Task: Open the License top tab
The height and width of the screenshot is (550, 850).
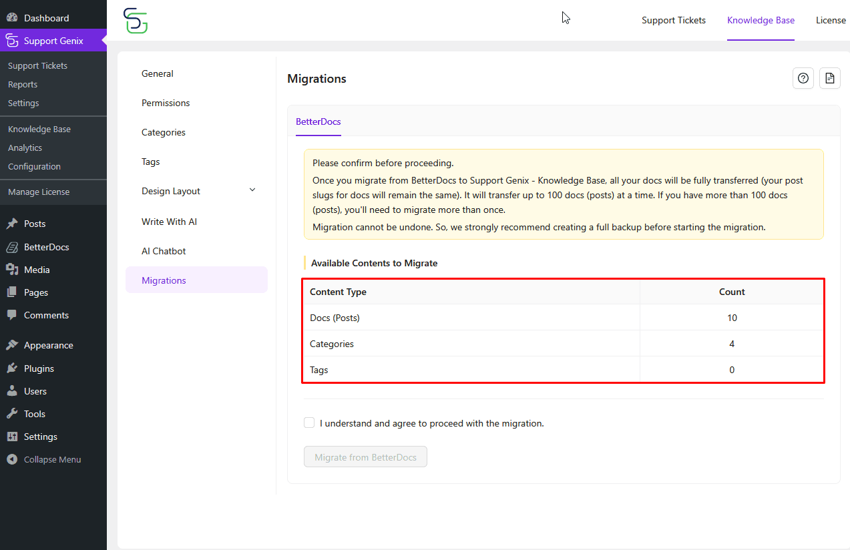Action: pos(831,20)
